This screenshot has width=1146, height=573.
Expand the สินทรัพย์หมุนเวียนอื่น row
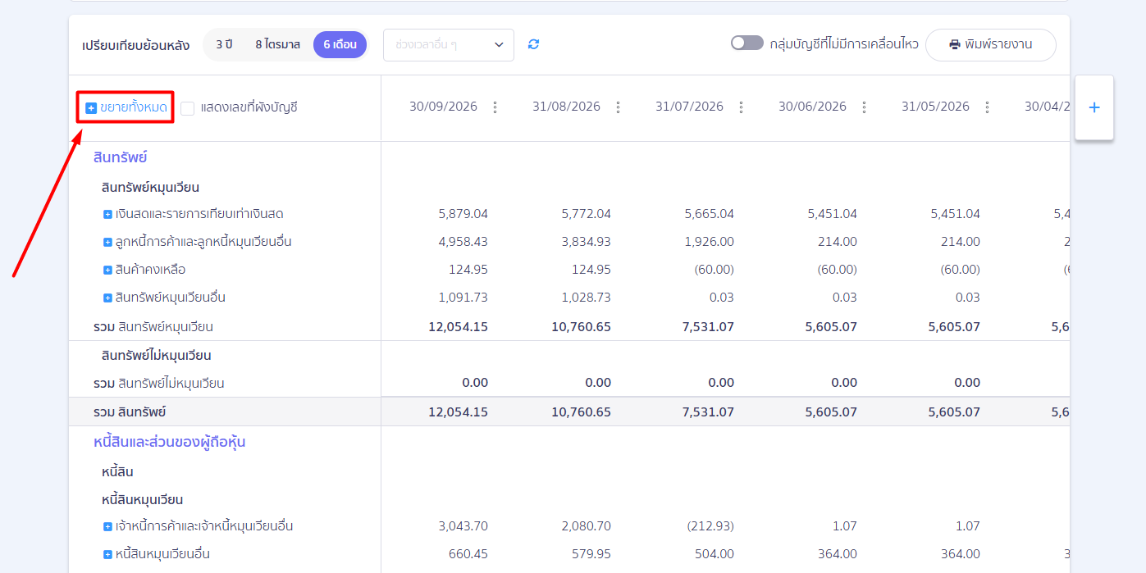pos(107,298)
